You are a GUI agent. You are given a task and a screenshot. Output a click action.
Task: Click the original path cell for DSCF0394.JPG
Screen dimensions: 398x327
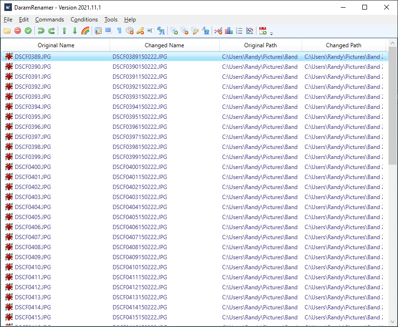tap(260, 107)
